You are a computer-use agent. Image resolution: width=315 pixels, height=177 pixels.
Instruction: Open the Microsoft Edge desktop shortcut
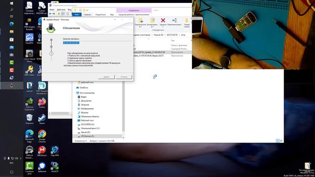coord(30,136)
